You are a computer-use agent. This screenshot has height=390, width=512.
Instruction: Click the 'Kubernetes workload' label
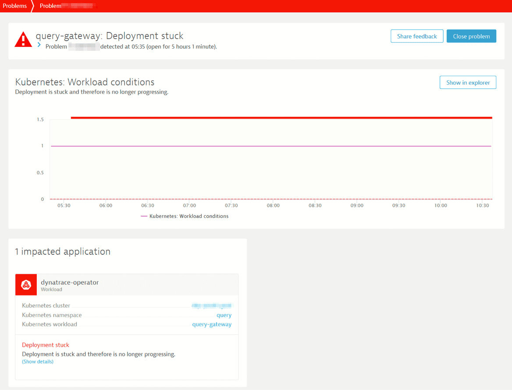click(49, 324)
